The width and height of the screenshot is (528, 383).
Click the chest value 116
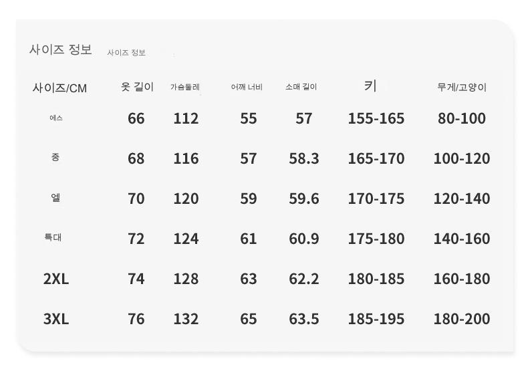pyautogui.click(x=186, y=158)
